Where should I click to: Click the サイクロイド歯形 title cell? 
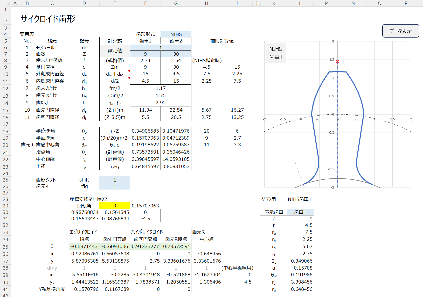(48, 19)
